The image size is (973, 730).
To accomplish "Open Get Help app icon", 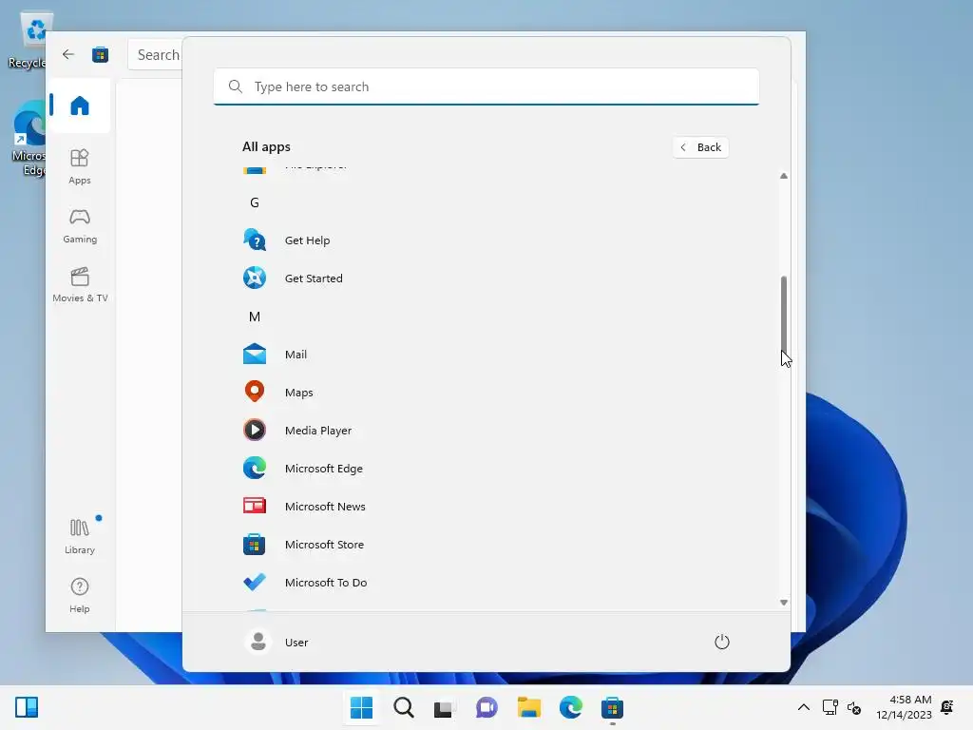I will 255,240.
